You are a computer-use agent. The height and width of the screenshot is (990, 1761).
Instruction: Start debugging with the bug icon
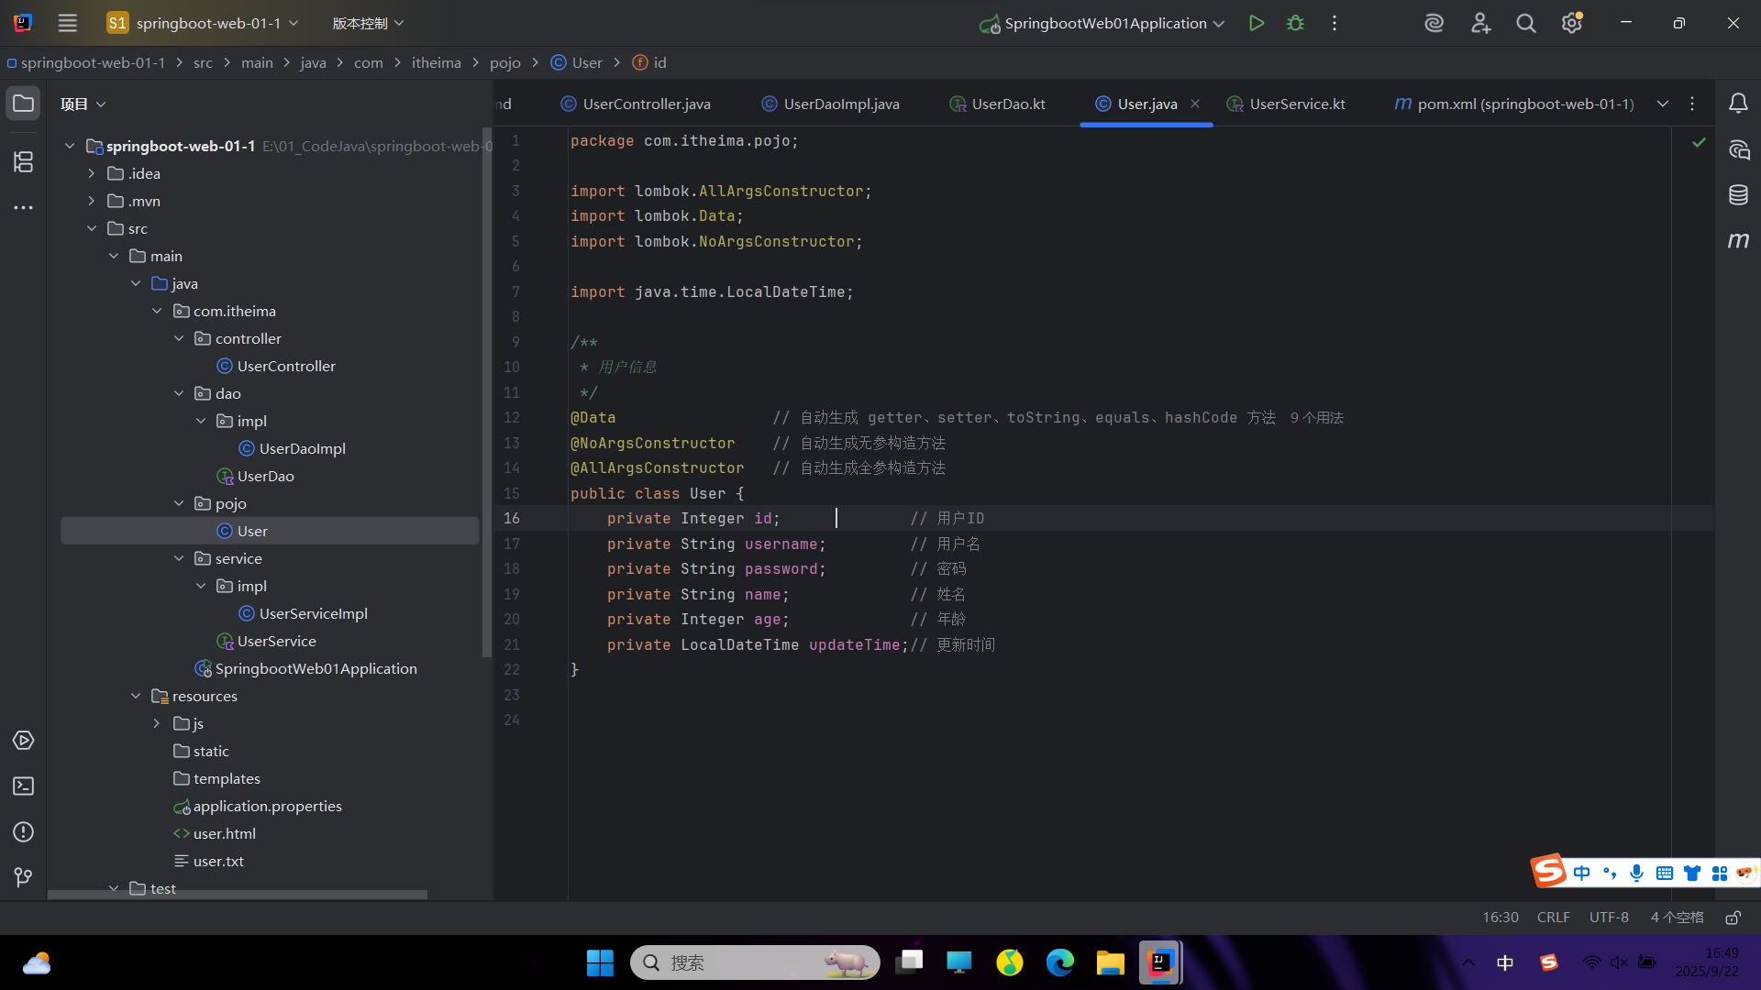1295,23
